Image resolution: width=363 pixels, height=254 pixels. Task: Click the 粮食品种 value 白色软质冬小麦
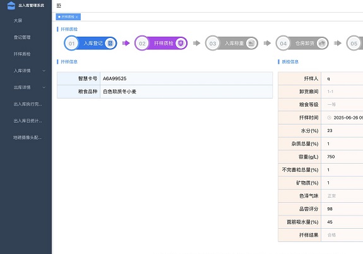[119, 92]
